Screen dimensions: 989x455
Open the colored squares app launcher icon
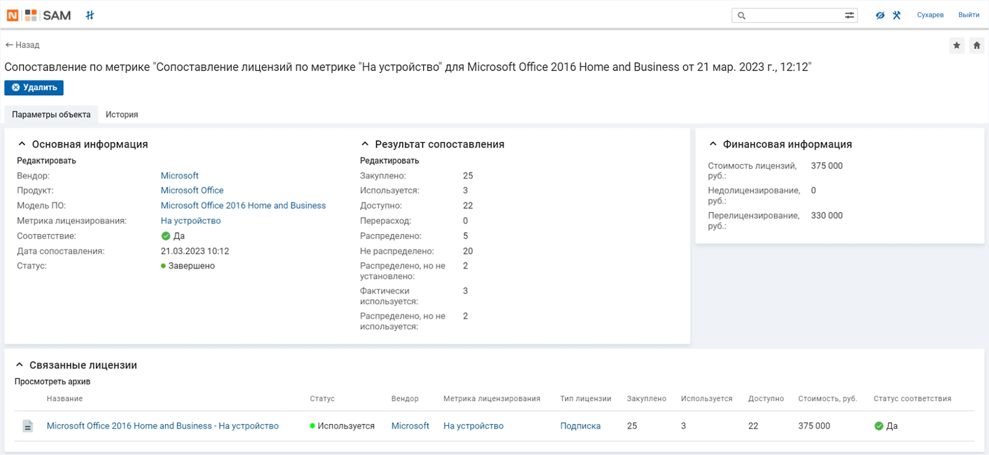coord(31,16)
